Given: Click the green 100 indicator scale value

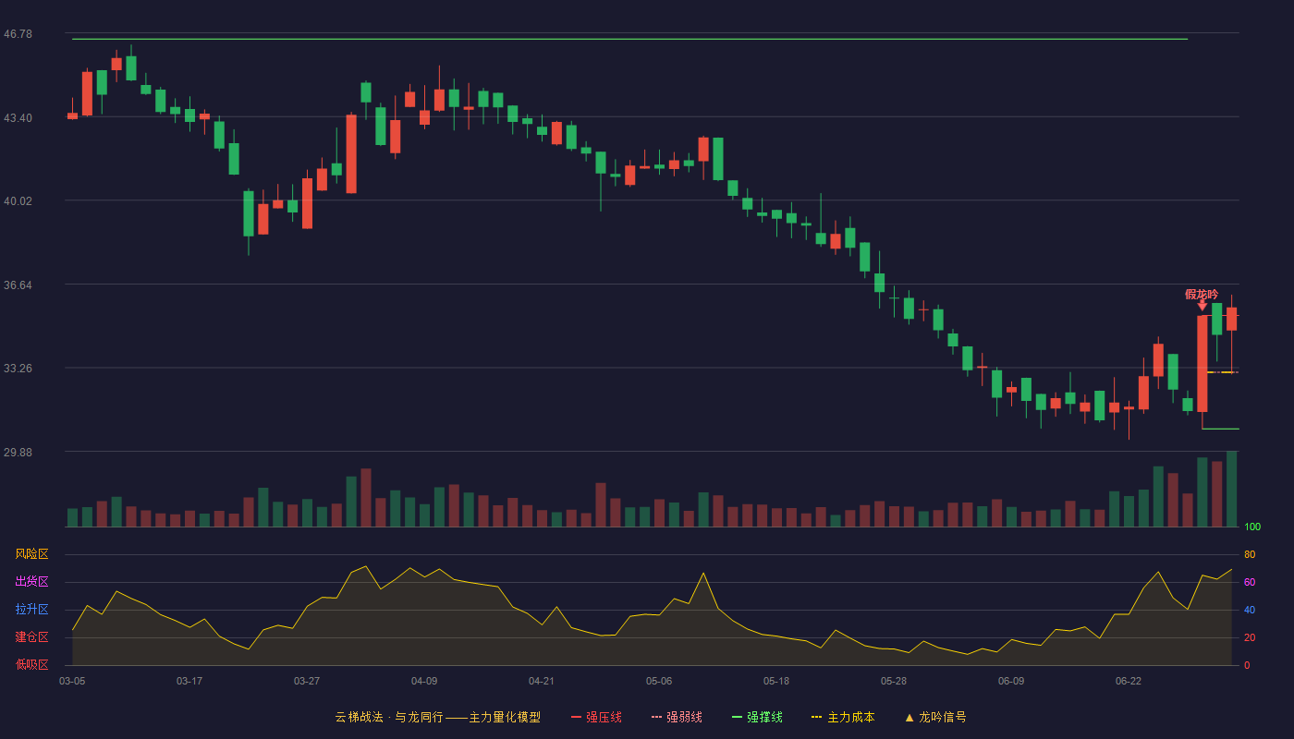Looking at the screenshot, I should click(1252, 527).
